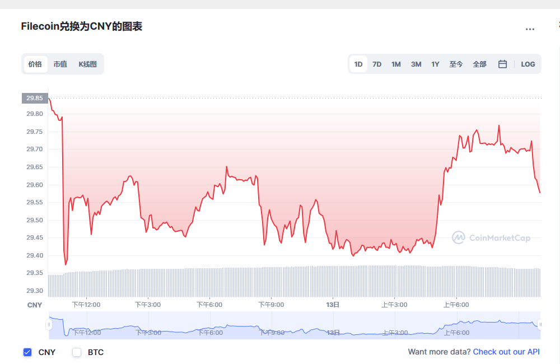
Task: Grab the left range slider handle
Action: [49, 324]
